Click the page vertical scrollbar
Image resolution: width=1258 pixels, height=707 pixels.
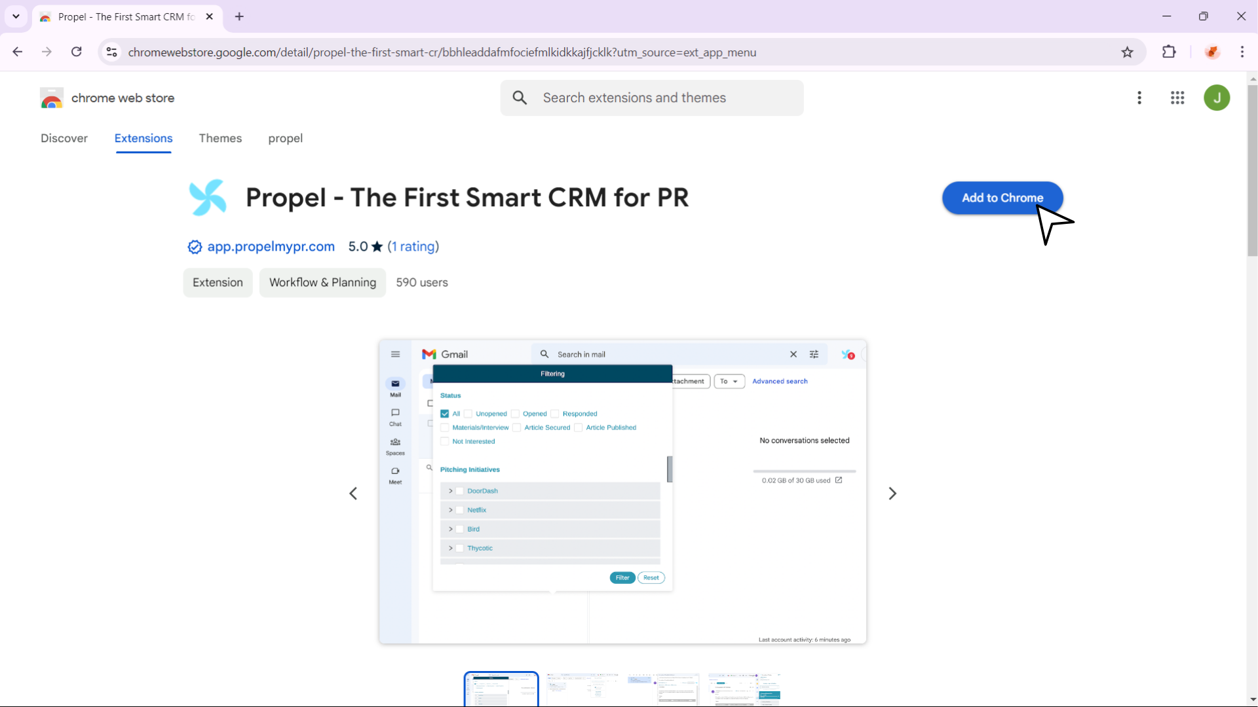click(1253, 170)
